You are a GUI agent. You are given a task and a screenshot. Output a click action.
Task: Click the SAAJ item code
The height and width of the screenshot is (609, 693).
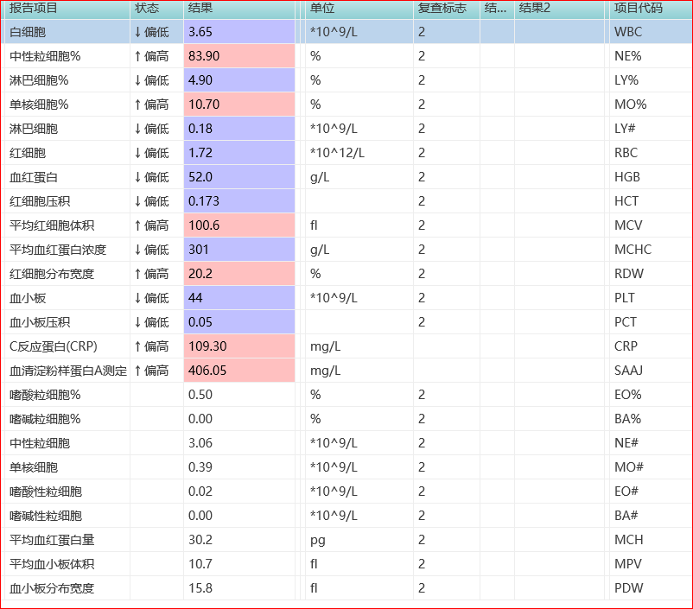tap(628, 371)
